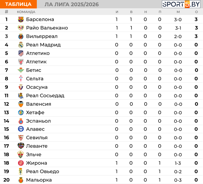Click the Rayo Vallecano crest icon
Image resolution: width=203 pixels, height=184 pixels.
(x=21, y=28)
